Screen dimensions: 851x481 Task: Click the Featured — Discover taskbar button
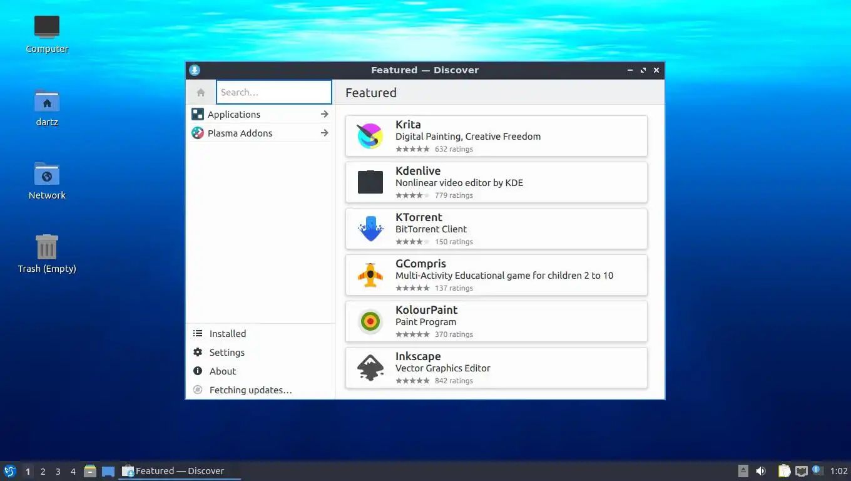180,471
